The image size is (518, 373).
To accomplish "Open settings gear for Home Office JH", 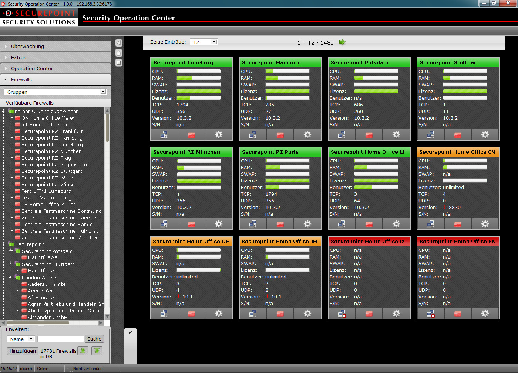I will (307, 314).
